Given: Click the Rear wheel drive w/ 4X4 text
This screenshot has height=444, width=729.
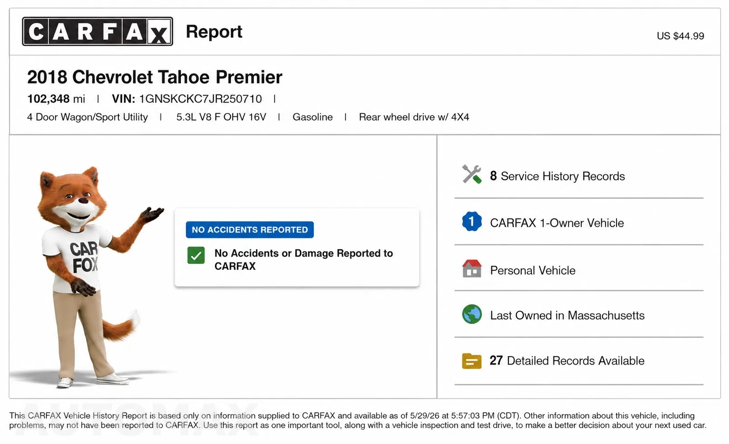Looking at the screenshot, I should coord(414,117).
